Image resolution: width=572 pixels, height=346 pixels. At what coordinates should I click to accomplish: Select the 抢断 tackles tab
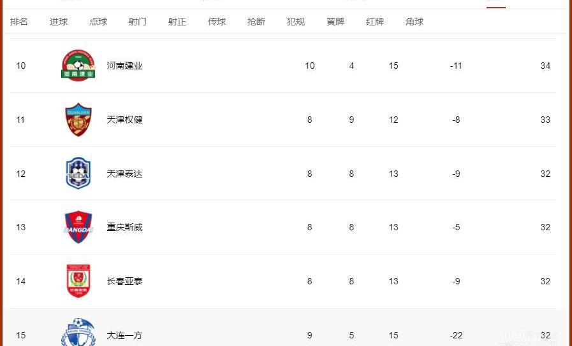click(x=256, y=22)
